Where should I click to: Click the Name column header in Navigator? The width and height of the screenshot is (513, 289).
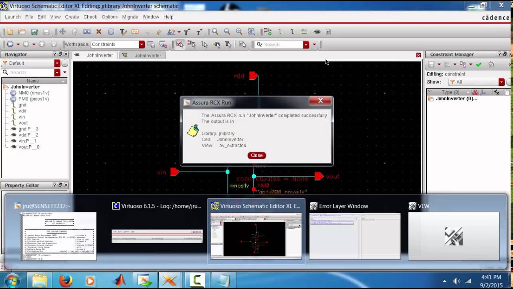(x=33, y=81)
